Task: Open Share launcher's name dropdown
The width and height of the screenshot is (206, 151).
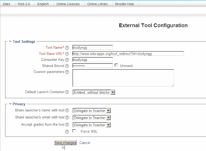Action: point(92,111)
